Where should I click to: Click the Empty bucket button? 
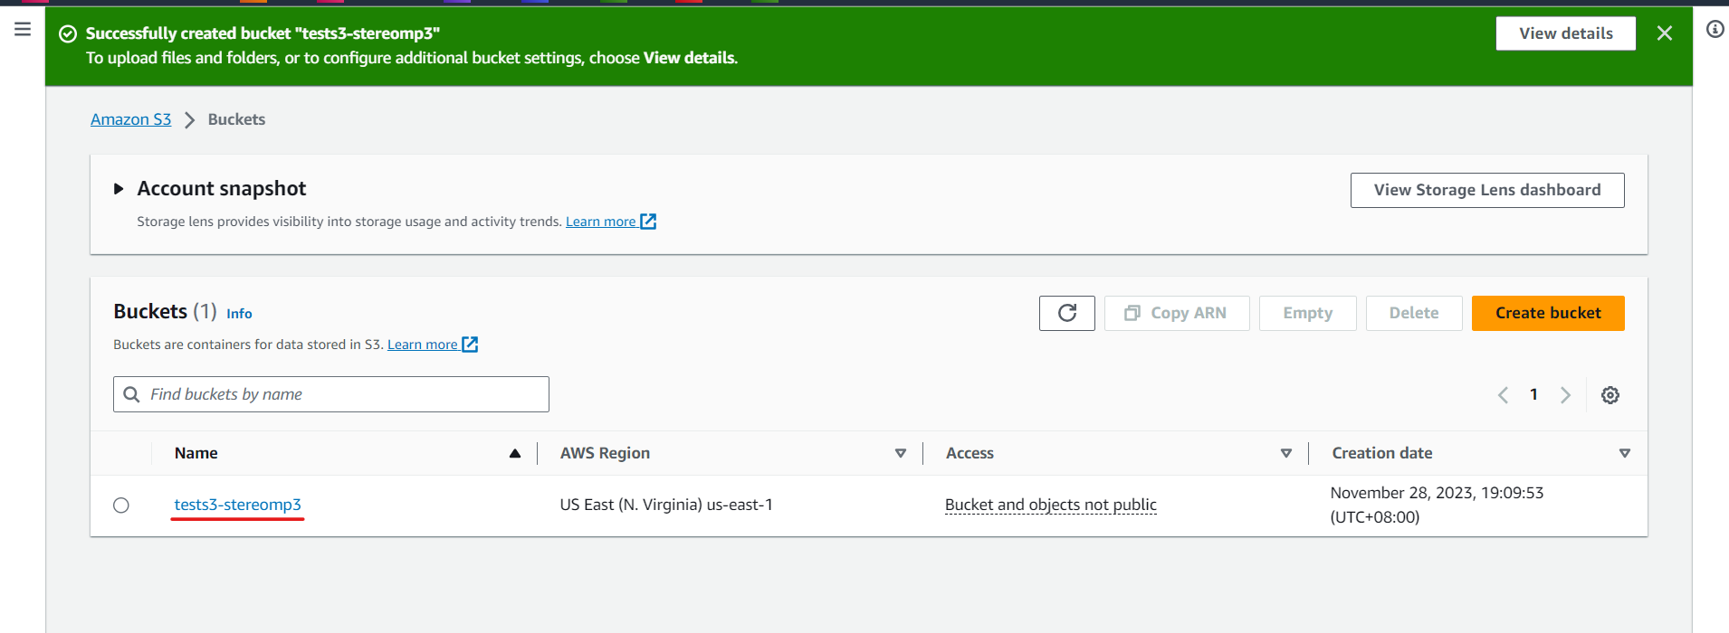(x=1307, y=313)
